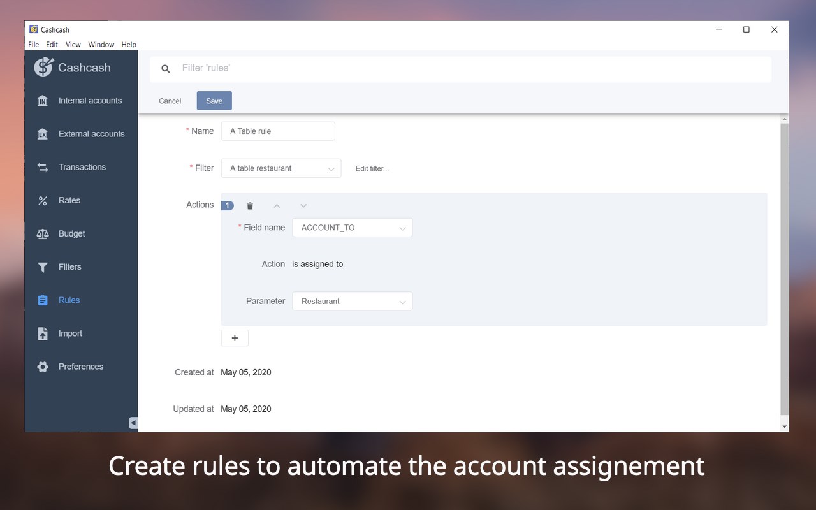
Task: Open the Edit filter... link
Action: 372,168
